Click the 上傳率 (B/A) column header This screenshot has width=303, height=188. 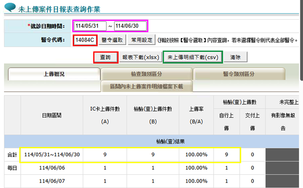196,115
